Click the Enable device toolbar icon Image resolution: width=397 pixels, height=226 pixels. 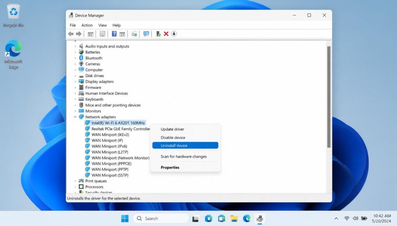click(x=158, y=34)
